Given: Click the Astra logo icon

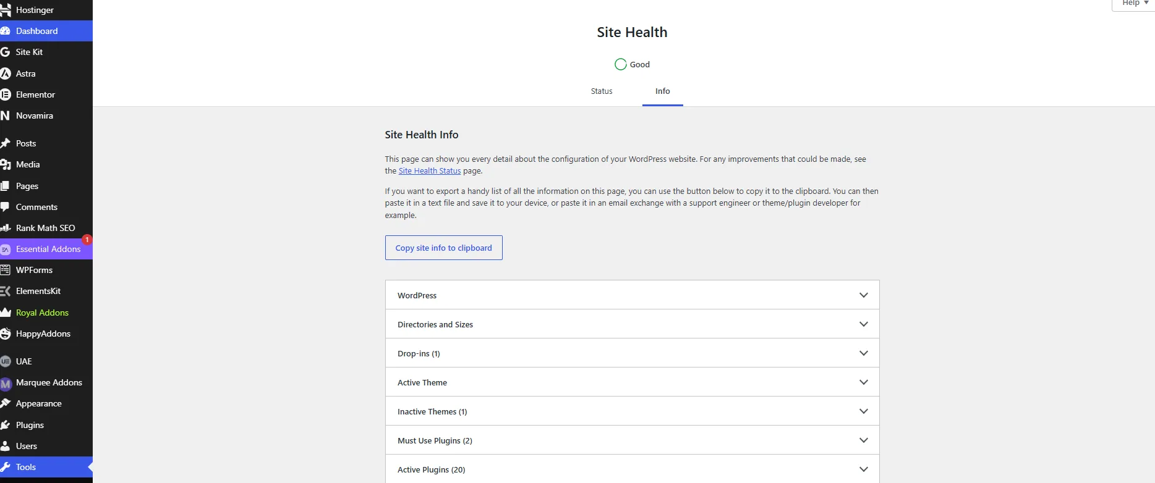Looking at the screenshot, I should [x=6, y=73].
